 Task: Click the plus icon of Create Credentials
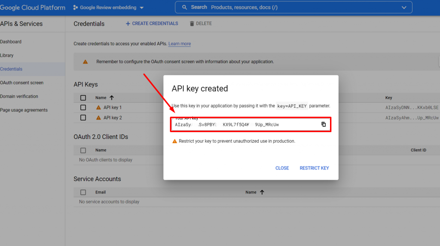128,24
